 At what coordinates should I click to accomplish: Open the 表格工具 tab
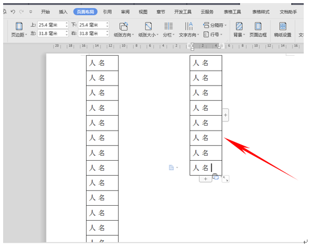232,12
